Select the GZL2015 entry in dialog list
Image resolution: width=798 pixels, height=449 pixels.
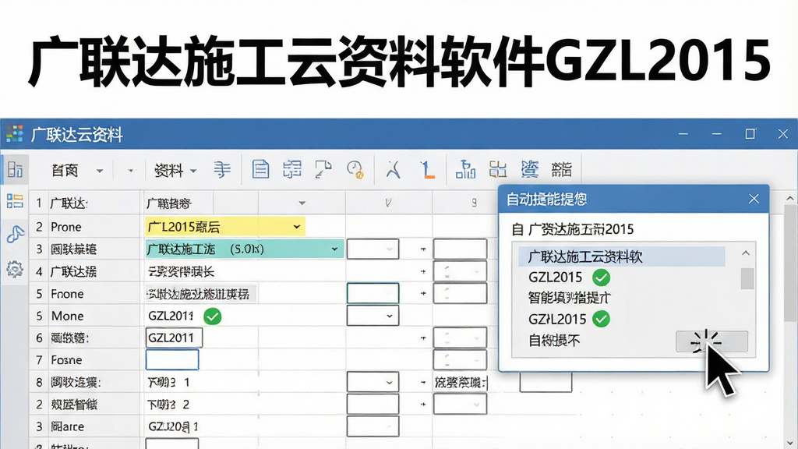point(555,278)
